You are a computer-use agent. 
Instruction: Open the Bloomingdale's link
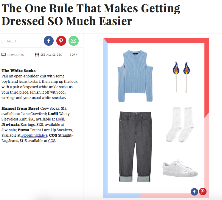(34, 135)
